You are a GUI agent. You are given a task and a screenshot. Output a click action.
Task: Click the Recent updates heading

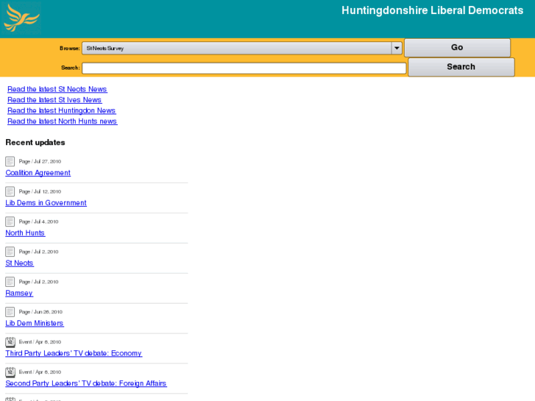point(35,142)
